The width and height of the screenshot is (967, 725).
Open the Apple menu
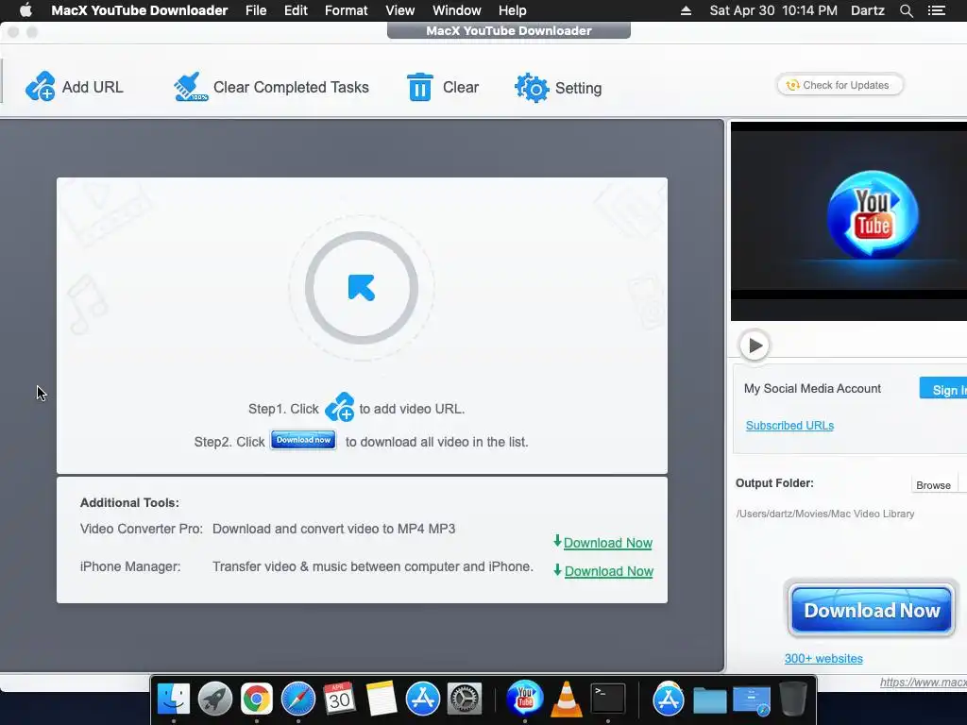(25, 10)
